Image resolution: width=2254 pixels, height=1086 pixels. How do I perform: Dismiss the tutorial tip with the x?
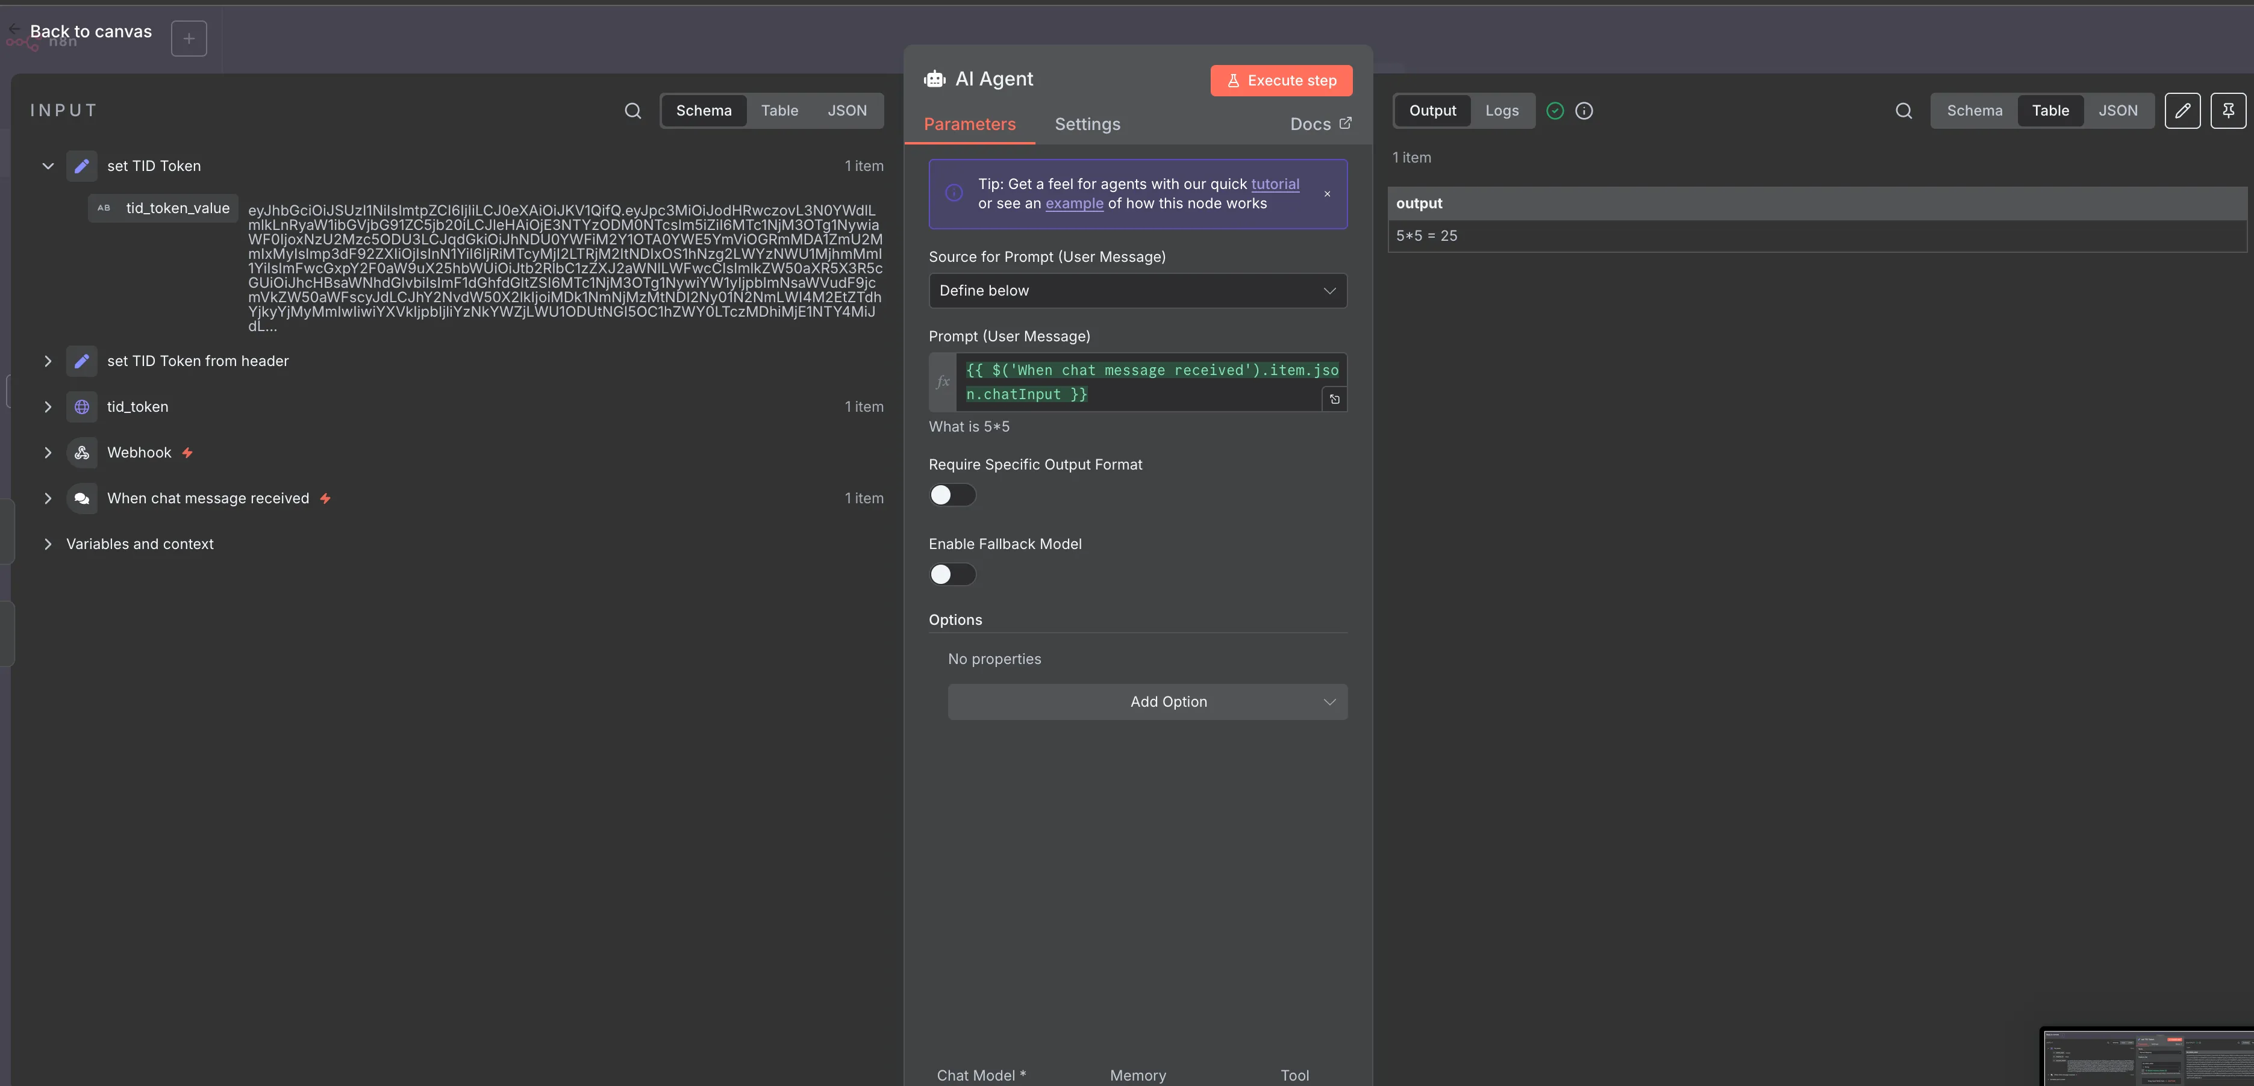(x=1328, y=194)
